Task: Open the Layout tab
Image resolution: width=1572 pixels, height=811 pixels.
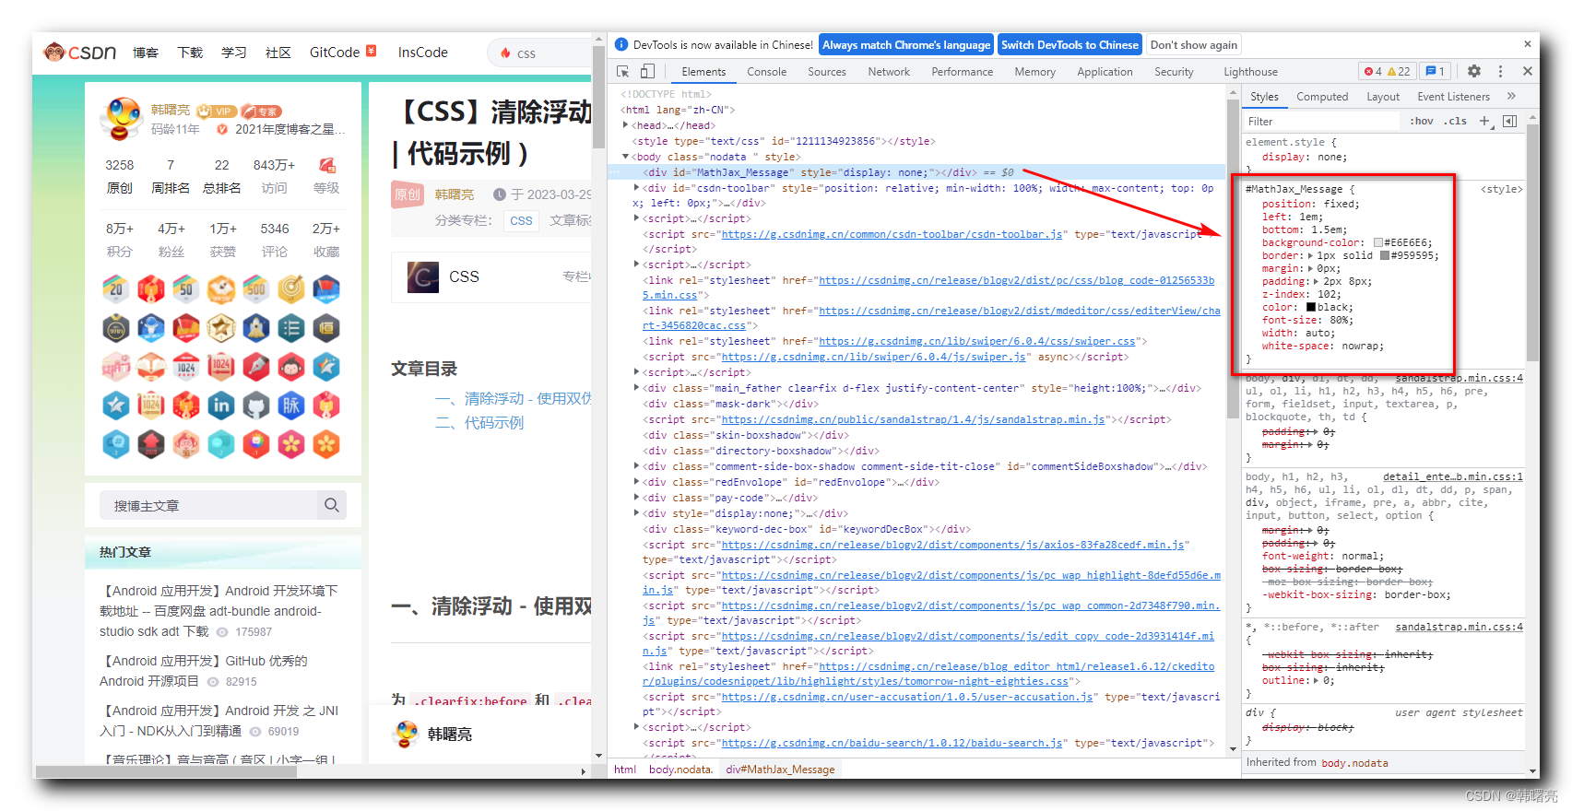Action: tap(1382, 96)
